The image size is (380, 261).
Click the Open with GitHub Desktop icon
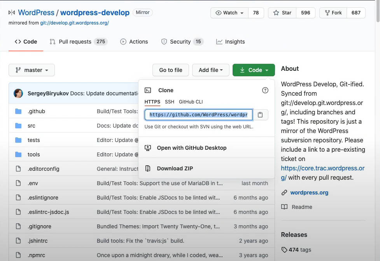[149, 148]
